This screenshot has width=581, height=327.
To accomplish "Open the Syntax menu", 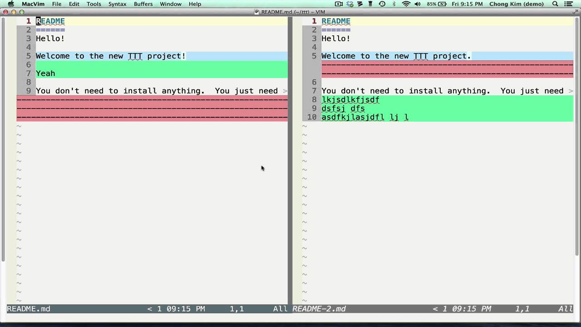I will (117, 4).
